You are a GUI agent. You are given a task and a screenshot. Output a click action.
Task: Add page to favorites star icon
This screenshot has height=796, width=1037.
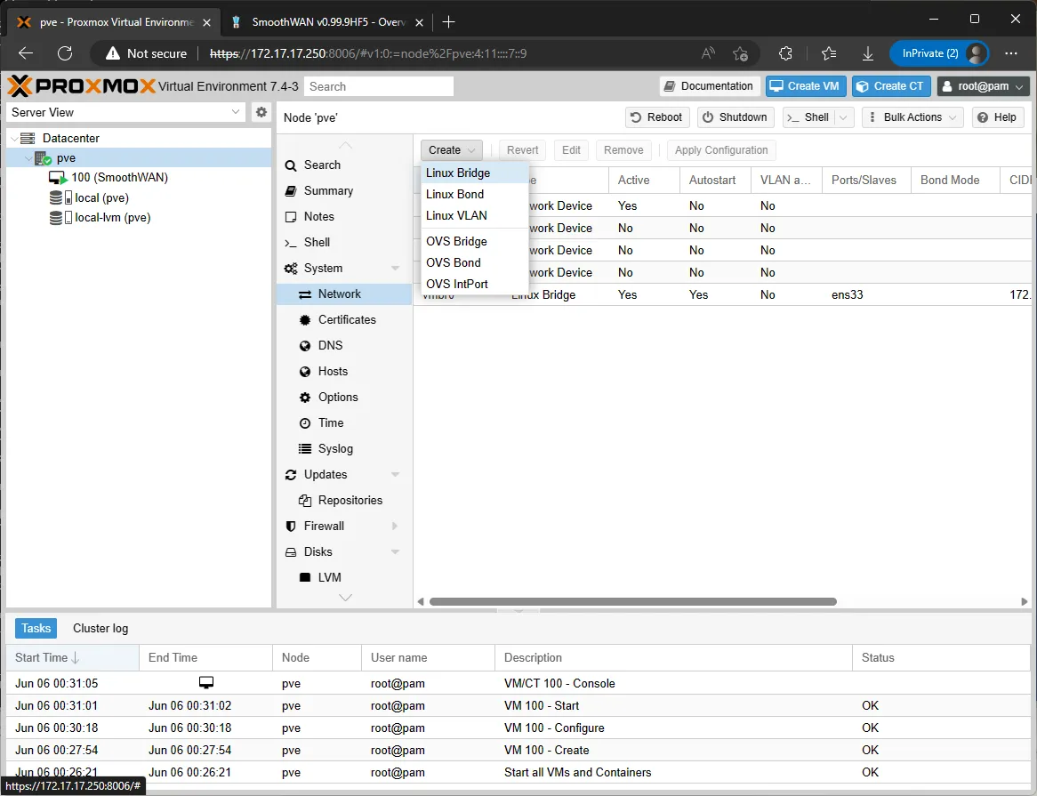[740, 53]
